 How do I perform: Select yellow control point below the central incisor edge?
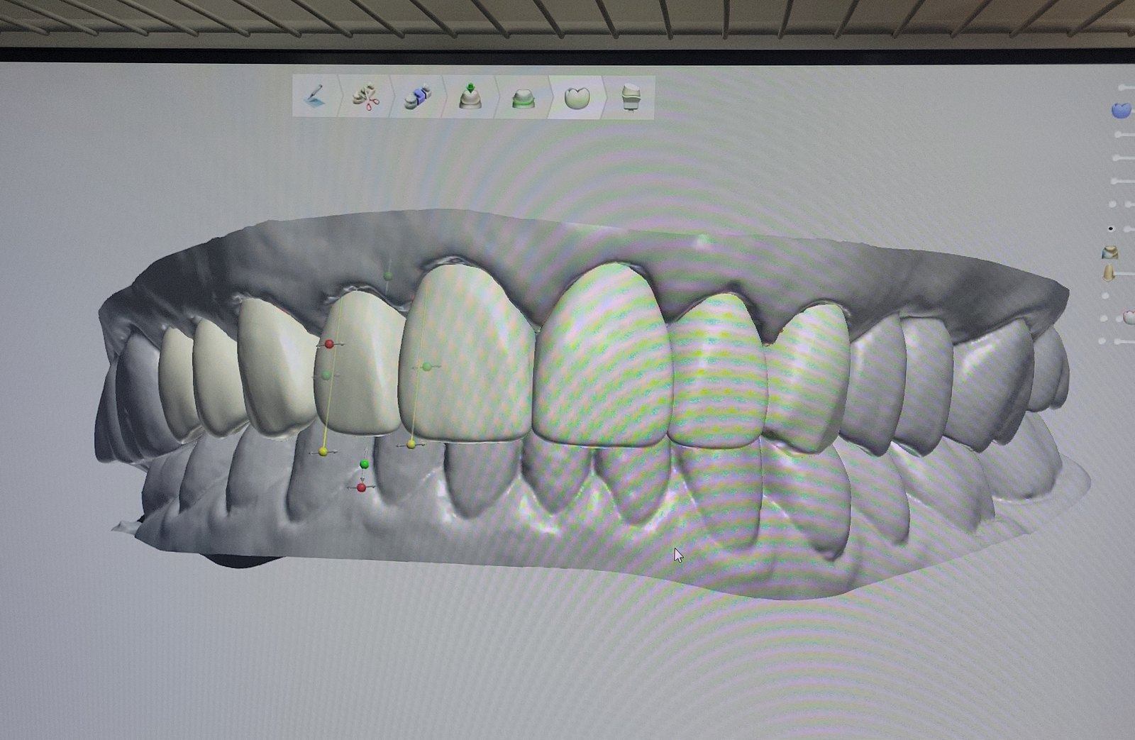pyautogui.click(x=411, y=445)
